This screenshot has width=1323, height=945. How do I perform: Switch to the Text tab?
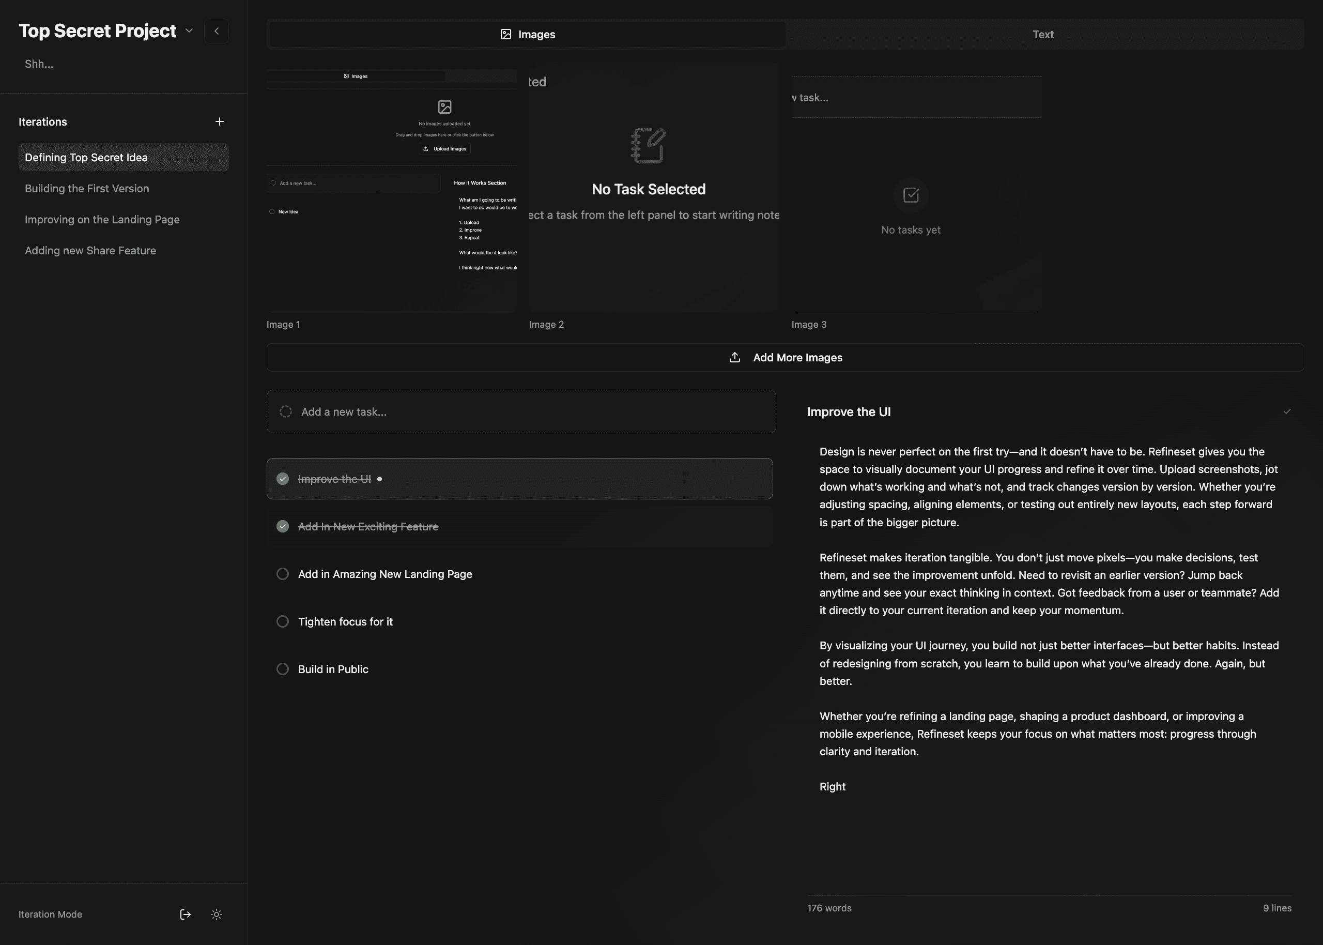(x=1043, y=34)
